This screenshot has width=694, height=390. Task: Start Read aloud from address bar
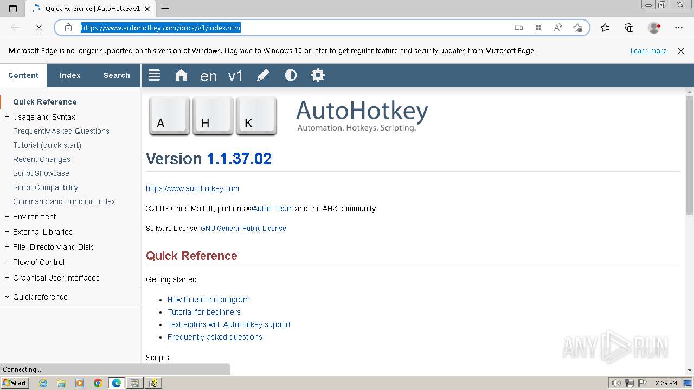pyautogui.click(x=558, y=28)
